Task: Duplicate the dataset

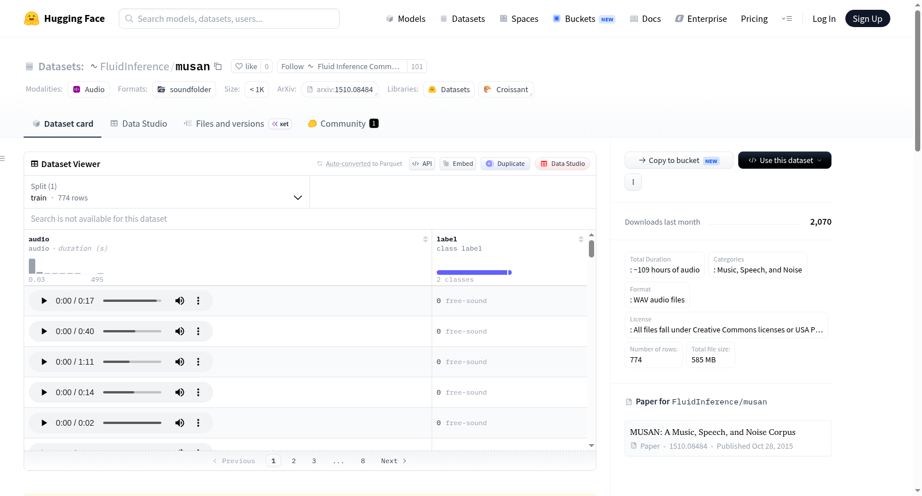Action: (505, 164)
